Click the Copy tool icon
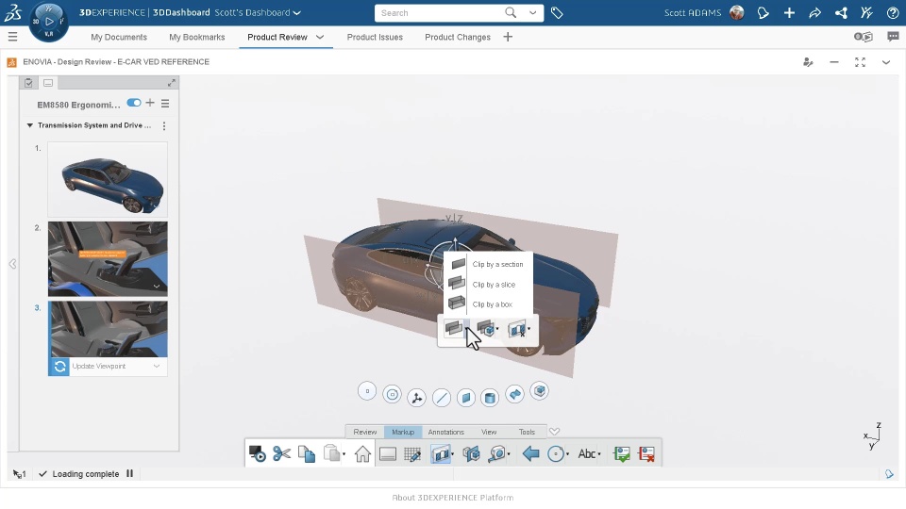Screen dimensions: 906x509 click(307, 454)
